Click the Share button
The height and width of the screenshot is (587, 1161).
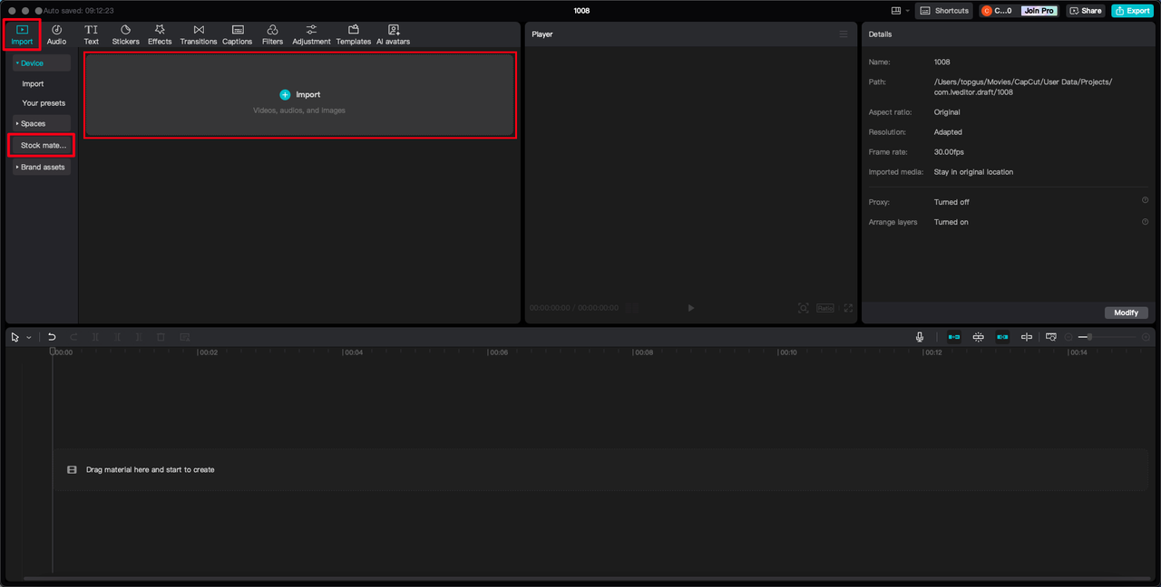coord(1085,11)
